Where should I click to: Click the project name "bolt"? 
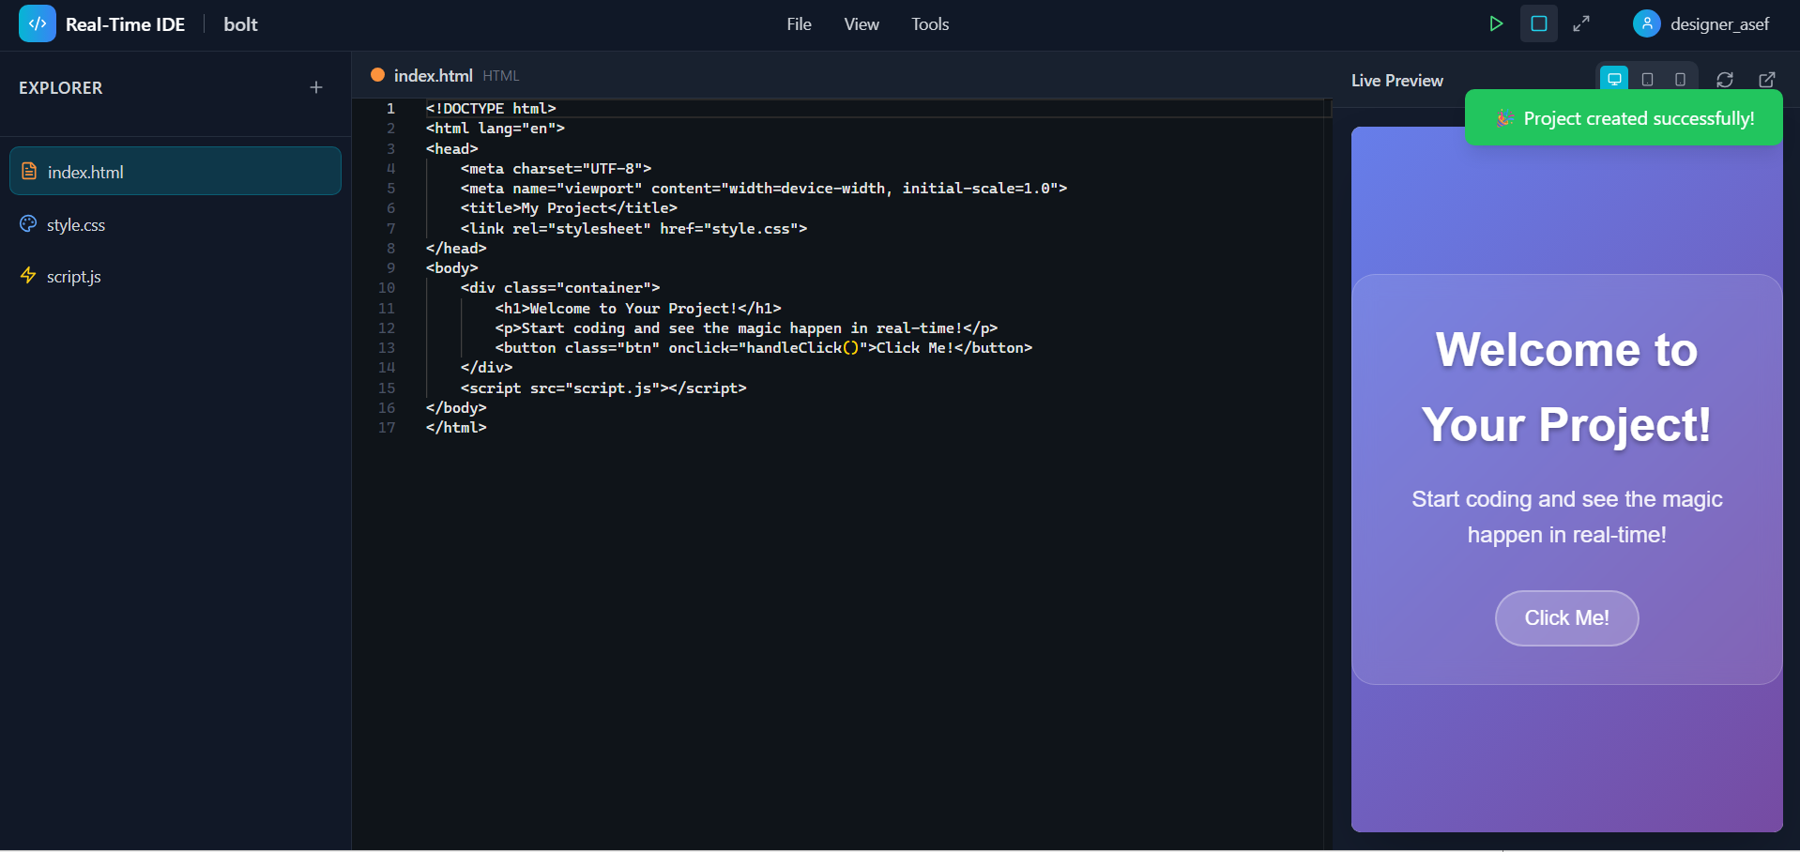pos(240,24)
